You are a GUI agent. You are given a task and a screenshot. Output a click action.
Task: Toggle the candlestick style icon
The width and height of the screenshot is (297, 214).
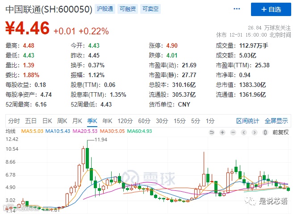265,132
